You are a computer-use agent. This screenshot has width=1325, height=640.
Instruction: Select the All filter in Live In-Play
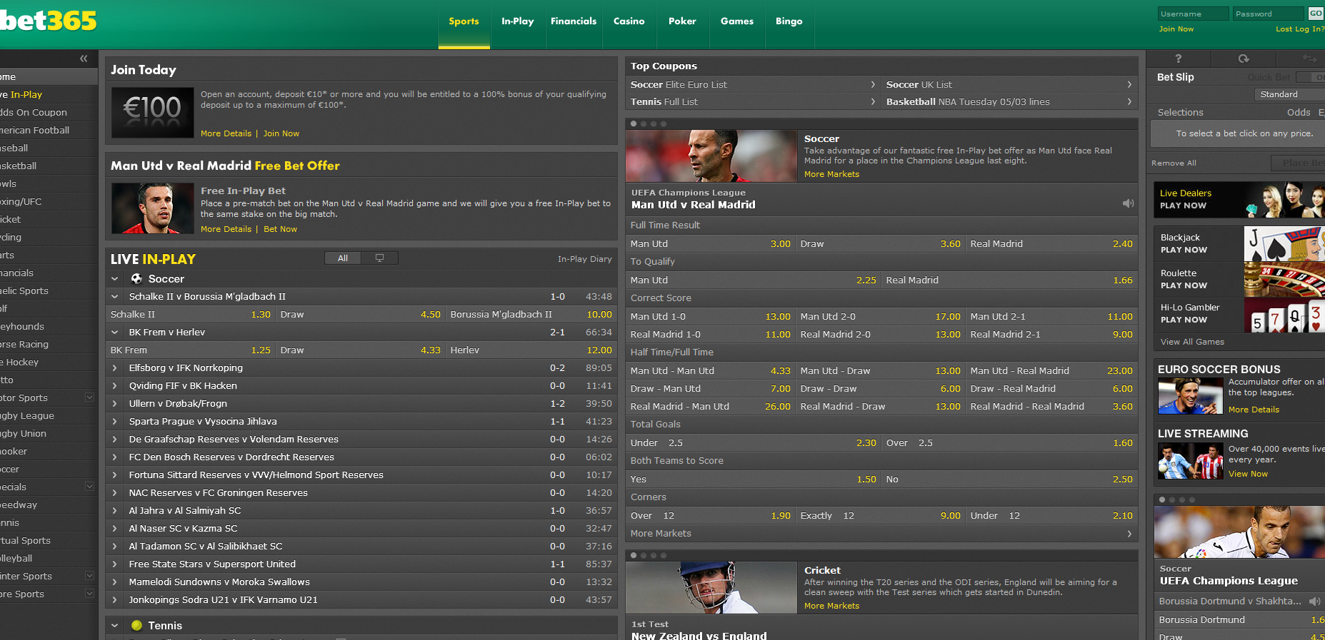343,258
